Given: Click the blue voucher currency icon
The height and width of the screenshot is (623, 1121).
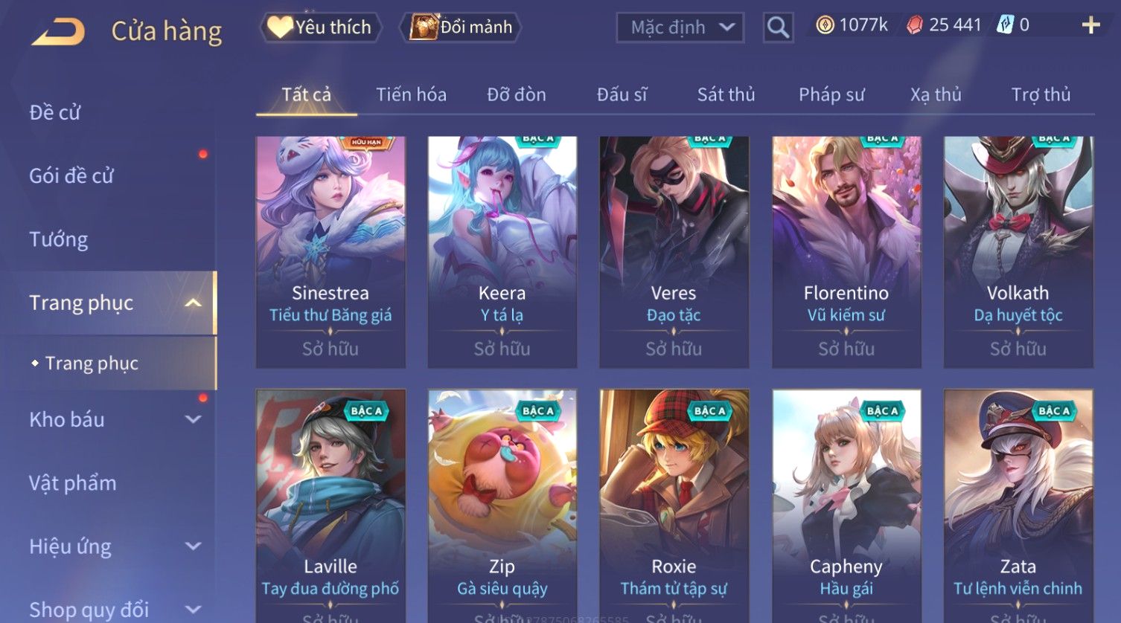Looking at the screenshot, I should [1005, 25].
